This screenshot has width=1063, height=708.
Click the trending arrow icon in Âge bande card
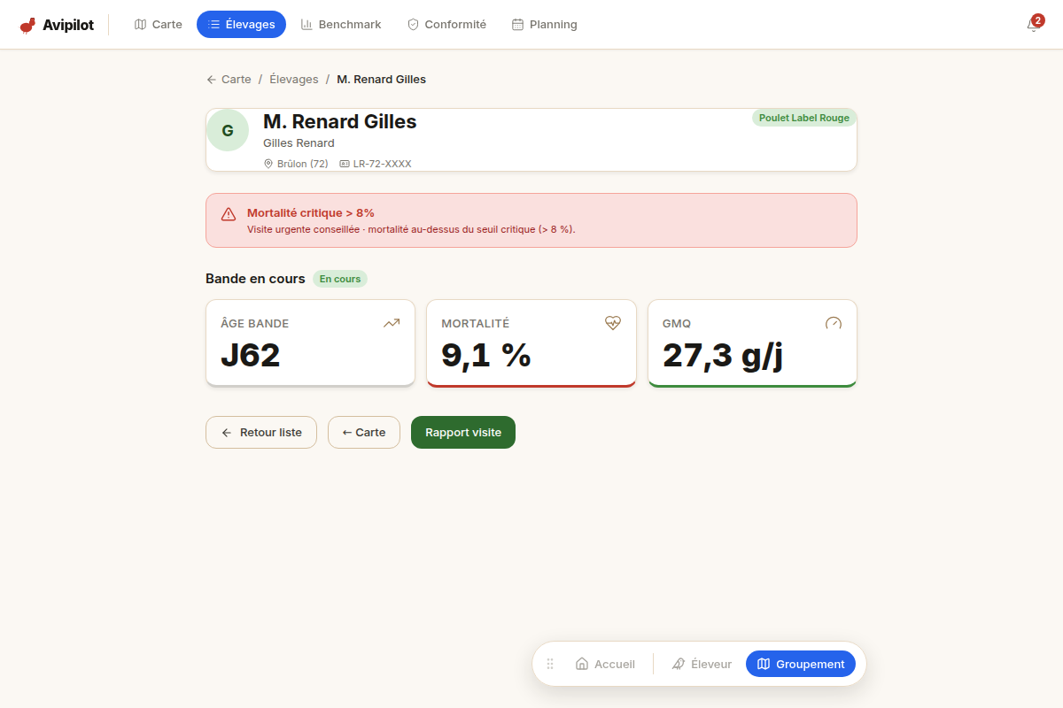392,323
